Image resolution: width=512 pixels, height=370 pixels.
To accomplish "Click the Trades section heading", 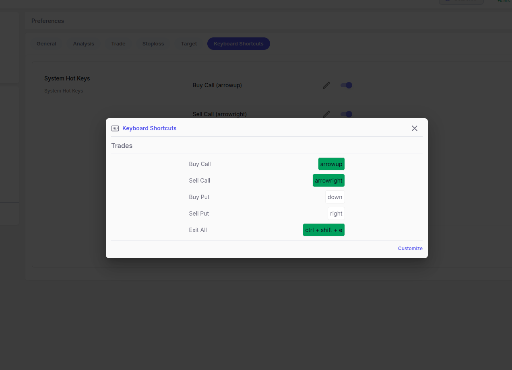I will pos(122,146).
